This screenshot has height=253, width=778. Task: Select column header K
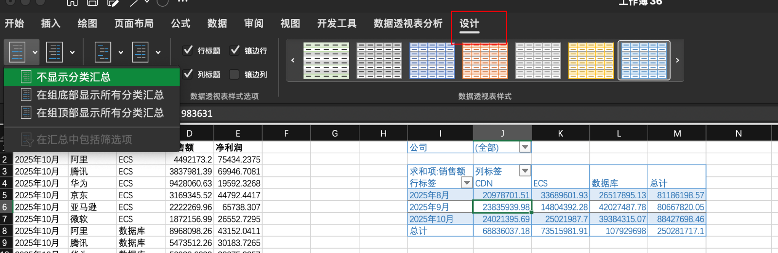tap(561, 133)
